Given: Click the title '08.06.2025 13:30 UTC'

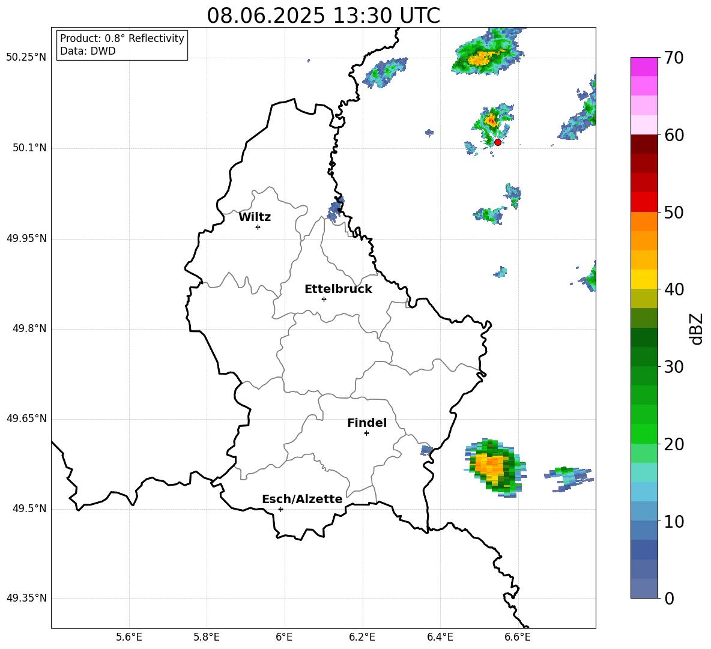Looking at the screenshot, I should click(x=323, y=16).
